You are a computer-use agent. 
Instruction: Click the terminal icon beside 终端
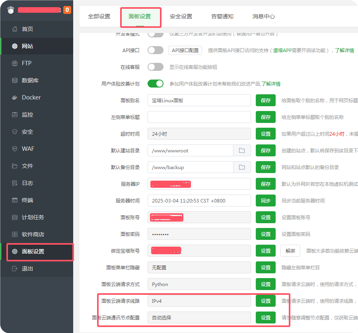point(15,200)
